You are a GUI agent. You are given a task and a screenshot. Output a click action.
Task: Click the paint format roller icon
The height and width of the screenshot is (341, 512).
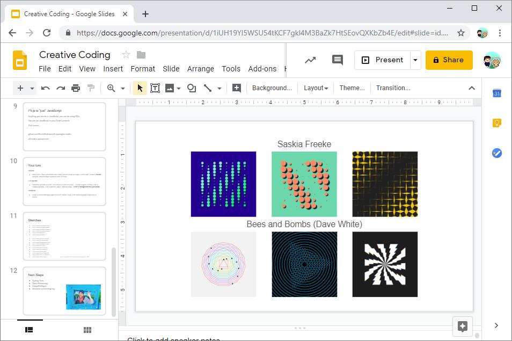click(x=91, y=88)
